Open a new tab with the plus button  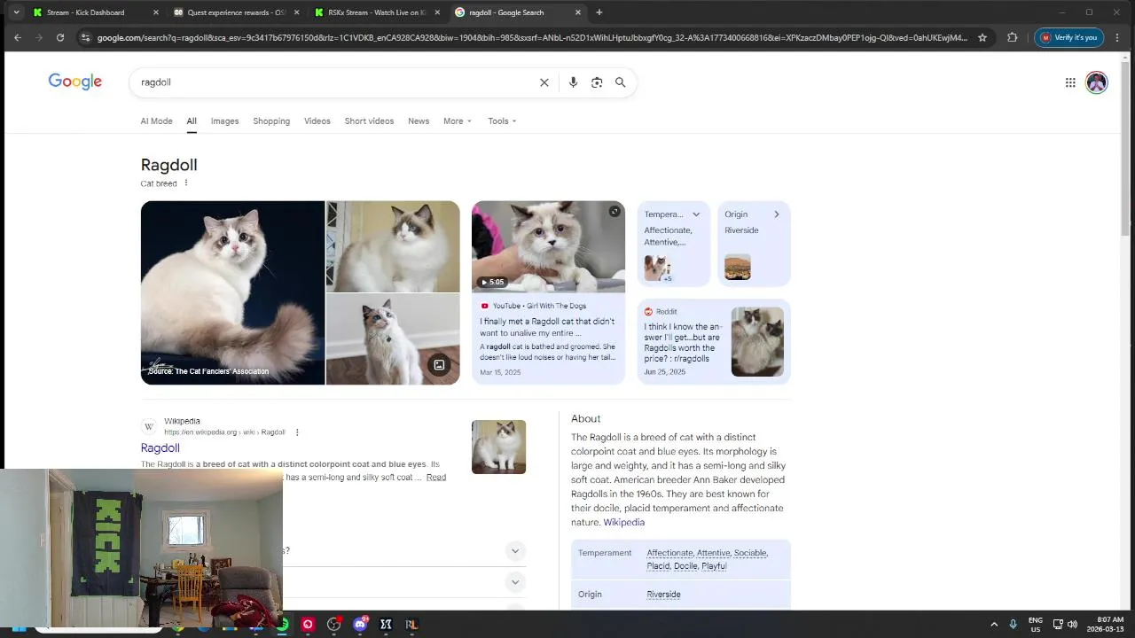599,12
